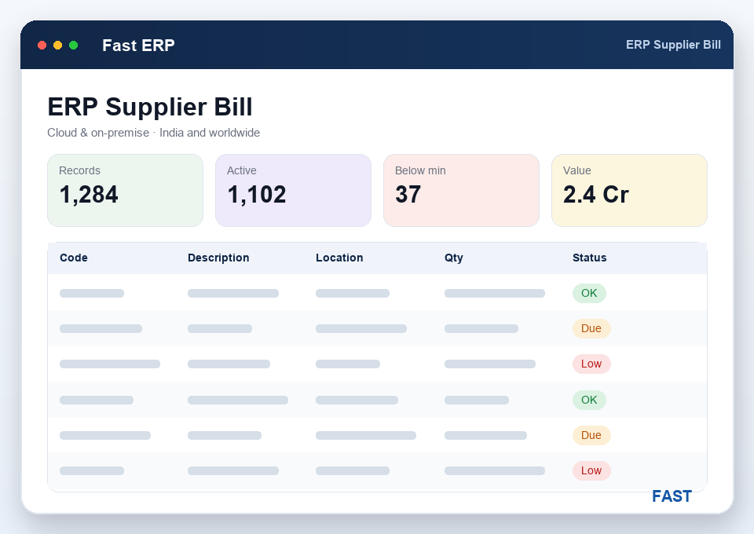Click the yellow minimize window dot
The width and height of the screenshot is (754, 534).
[x=57, y=46]
